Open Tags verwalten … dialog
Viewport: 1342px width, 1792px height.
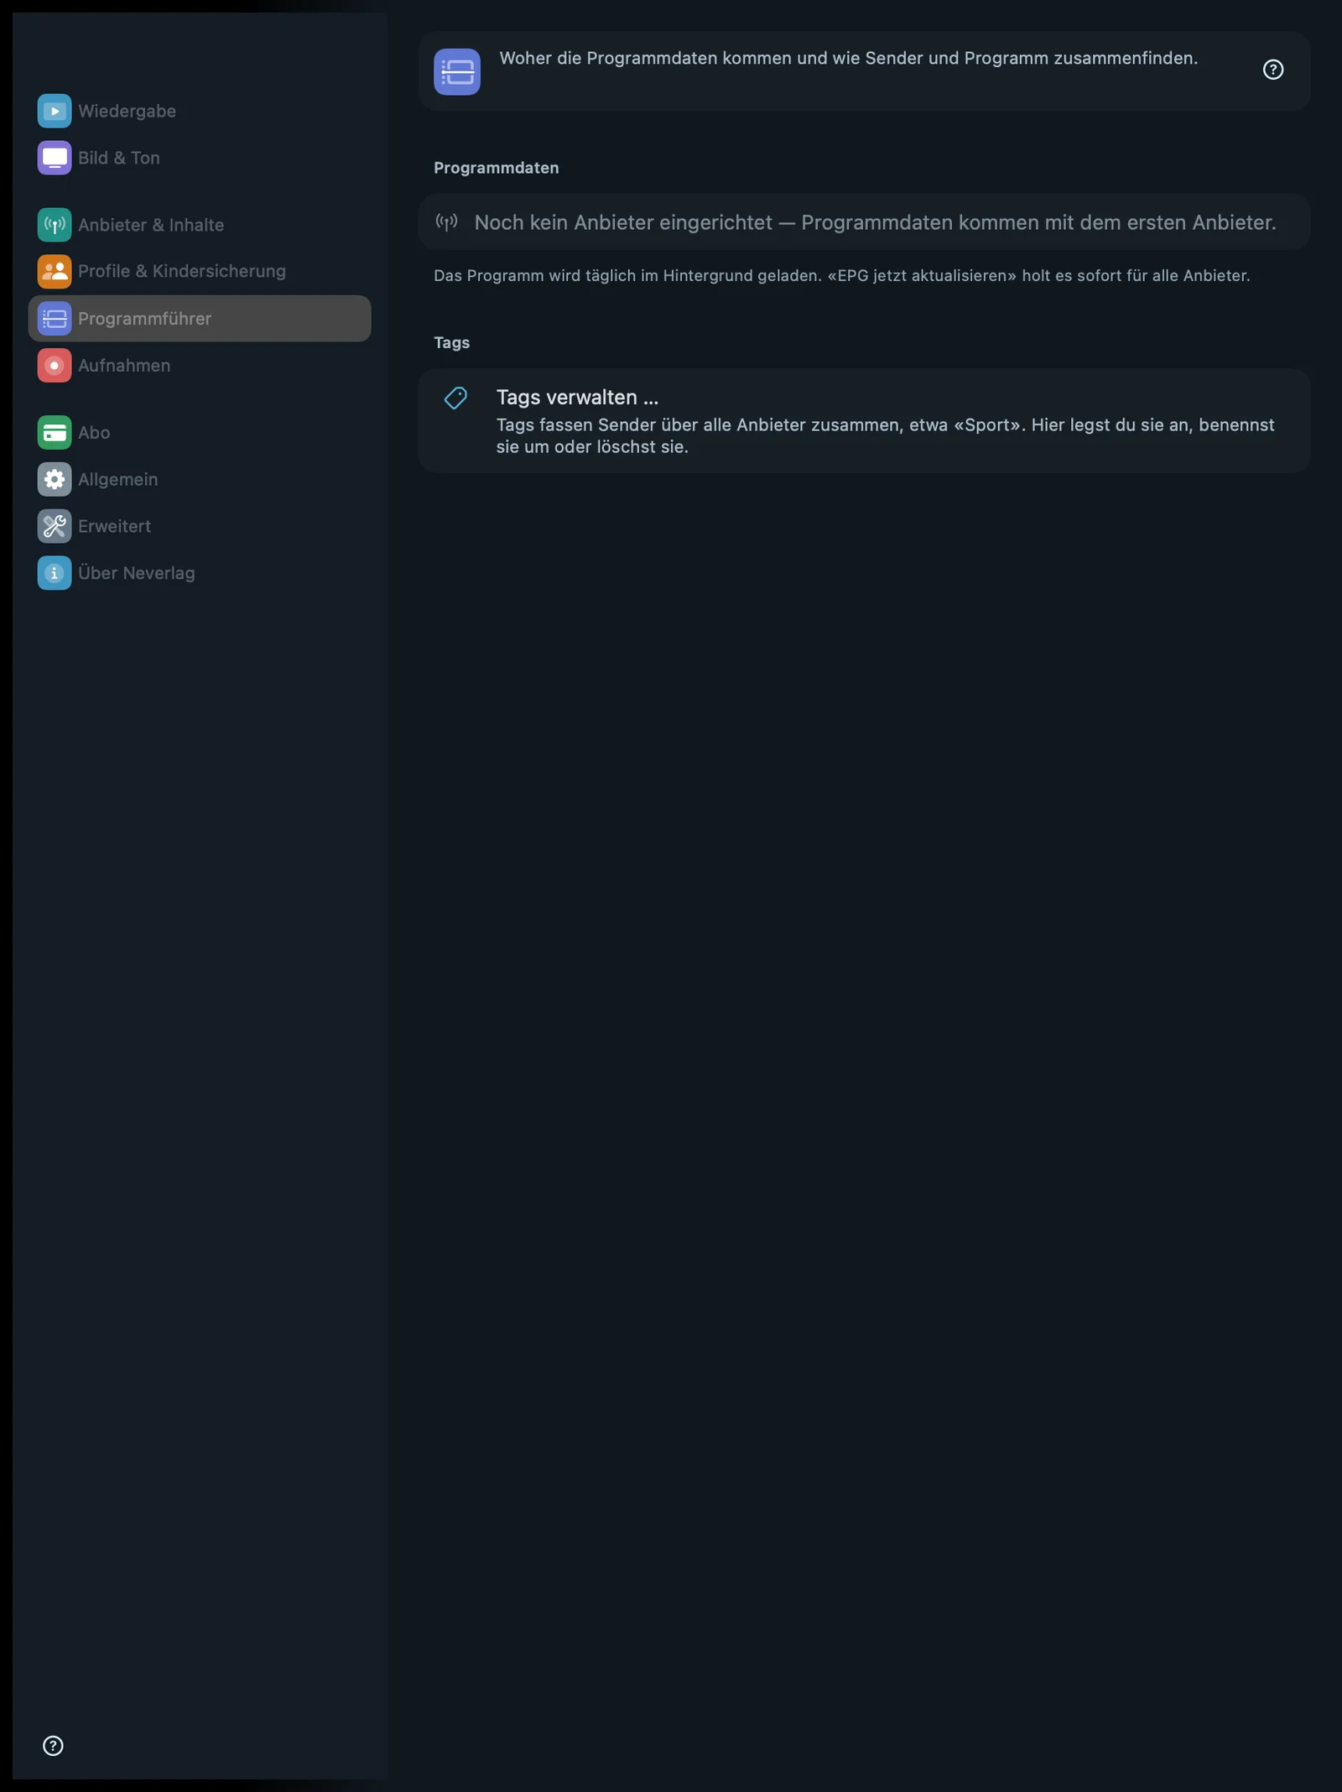click(864, 420)
